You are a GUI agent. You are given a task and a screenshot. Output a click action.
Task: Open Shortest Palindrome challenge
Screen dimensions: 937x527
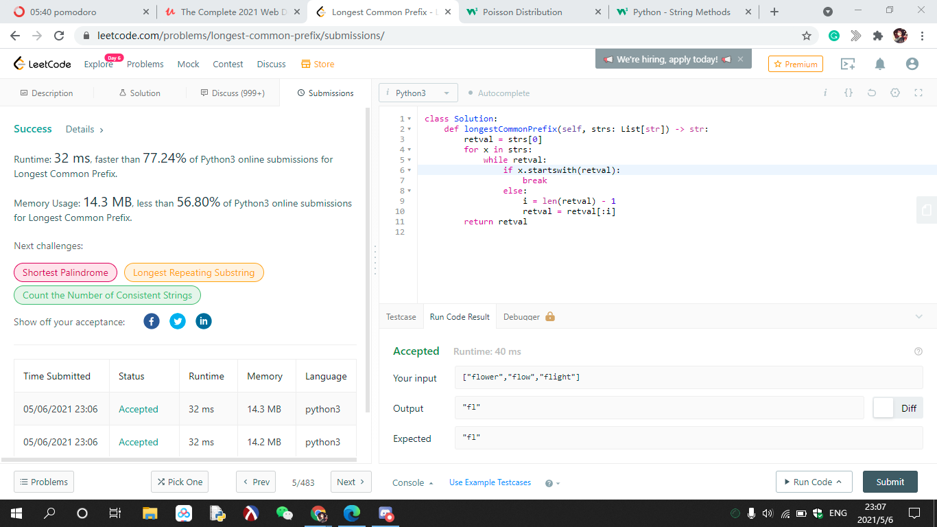65,272
